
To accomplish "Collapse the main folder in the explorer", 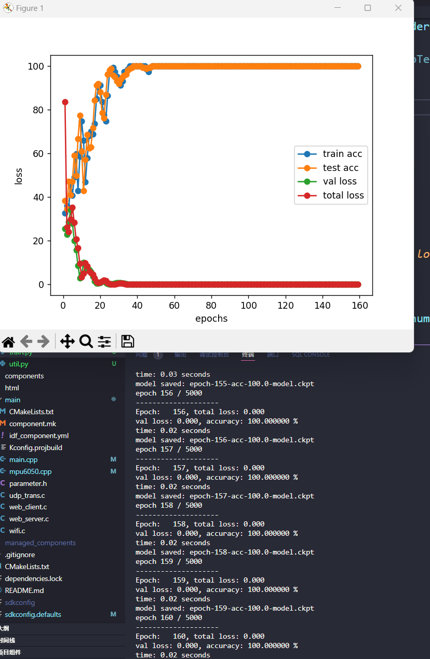I will [x=12, y=400].
